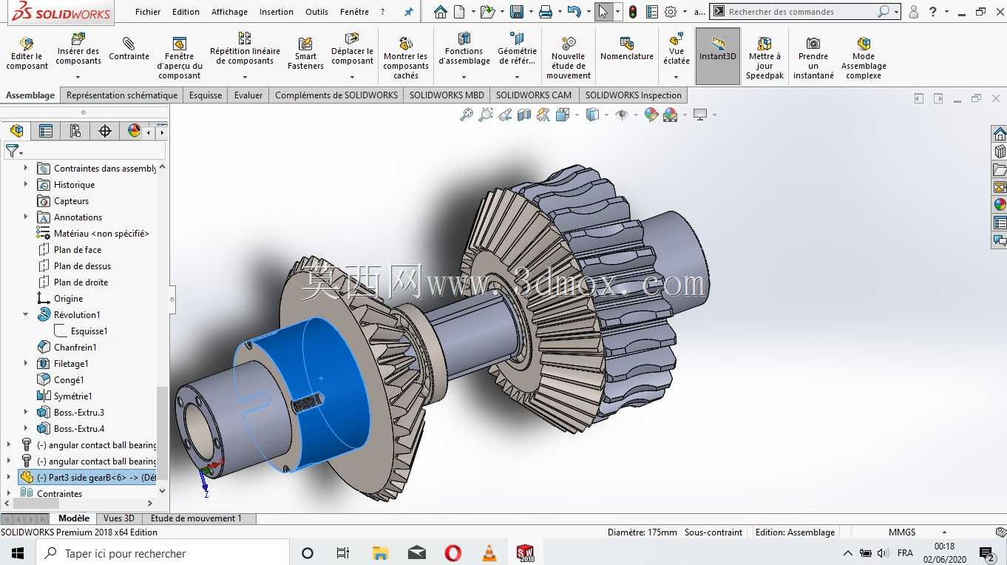Viewport: 1007px width, 565px height.
Task: Open the Fichier menu
Action: (x=148, y=12)
